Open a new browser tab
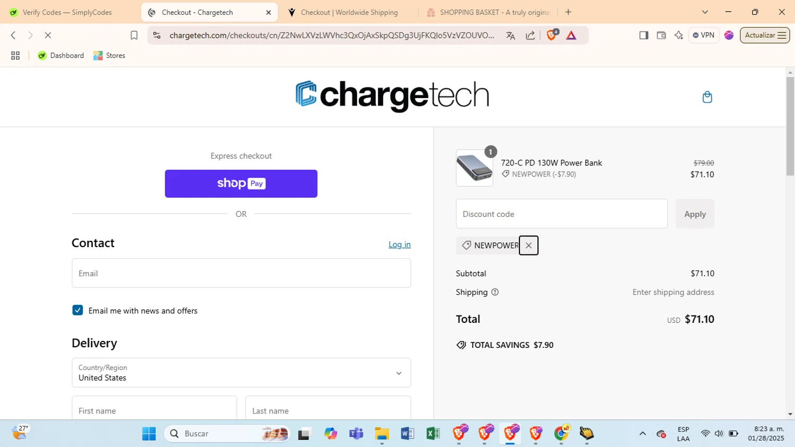Image resolution: width=795 pixels, height=447 pixels. click(x=568, y=12)
